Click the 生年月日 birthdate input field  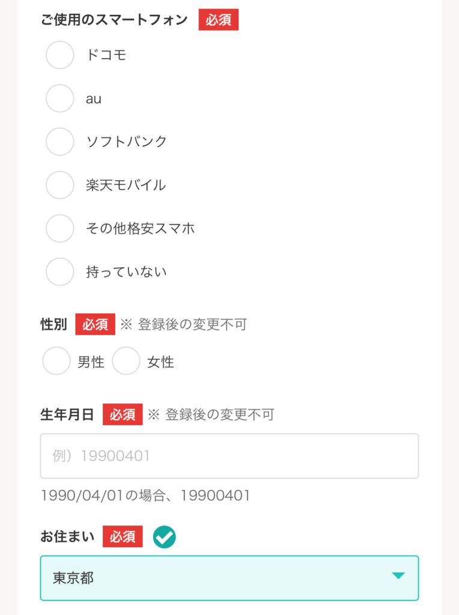point(229,456)
